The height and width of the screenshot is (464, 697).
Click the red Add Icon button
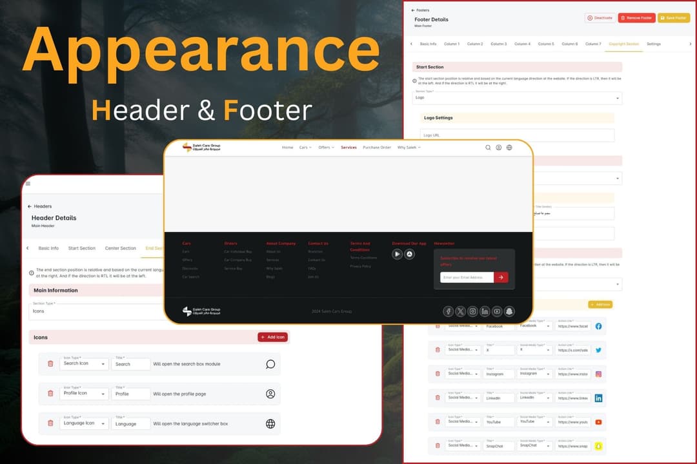pos(272,337)
